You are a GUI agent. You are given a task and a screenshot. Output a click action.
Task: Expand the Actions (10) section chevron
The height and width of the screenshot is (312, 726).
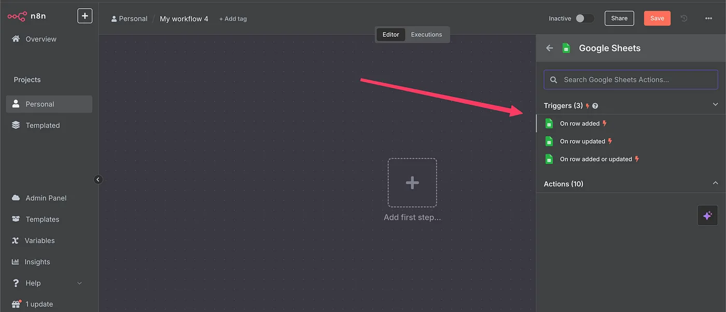point(716,183)
